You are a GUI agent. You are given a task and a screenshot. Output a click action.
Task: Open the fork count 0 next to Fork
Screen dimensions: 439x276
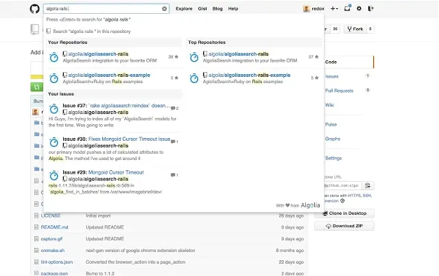tap(370, 29)
